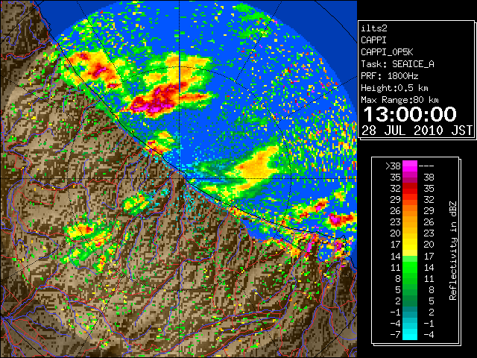Pick the red 32–35 dBZ legend swatch

pyautogui.click(x=410, y=189)
